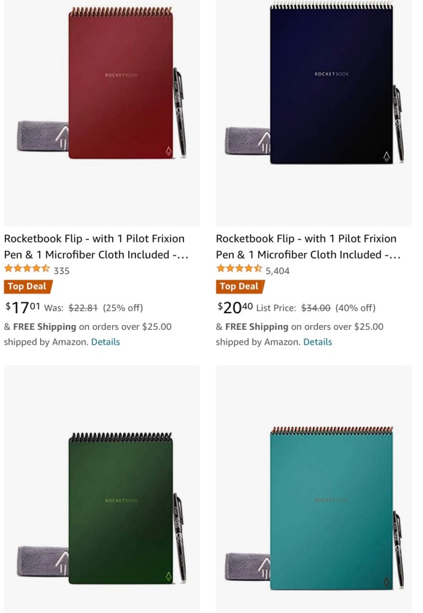Click star rating of 5,404-review product
The width and height of the screenshot is (423, 613).
[239, 269]
